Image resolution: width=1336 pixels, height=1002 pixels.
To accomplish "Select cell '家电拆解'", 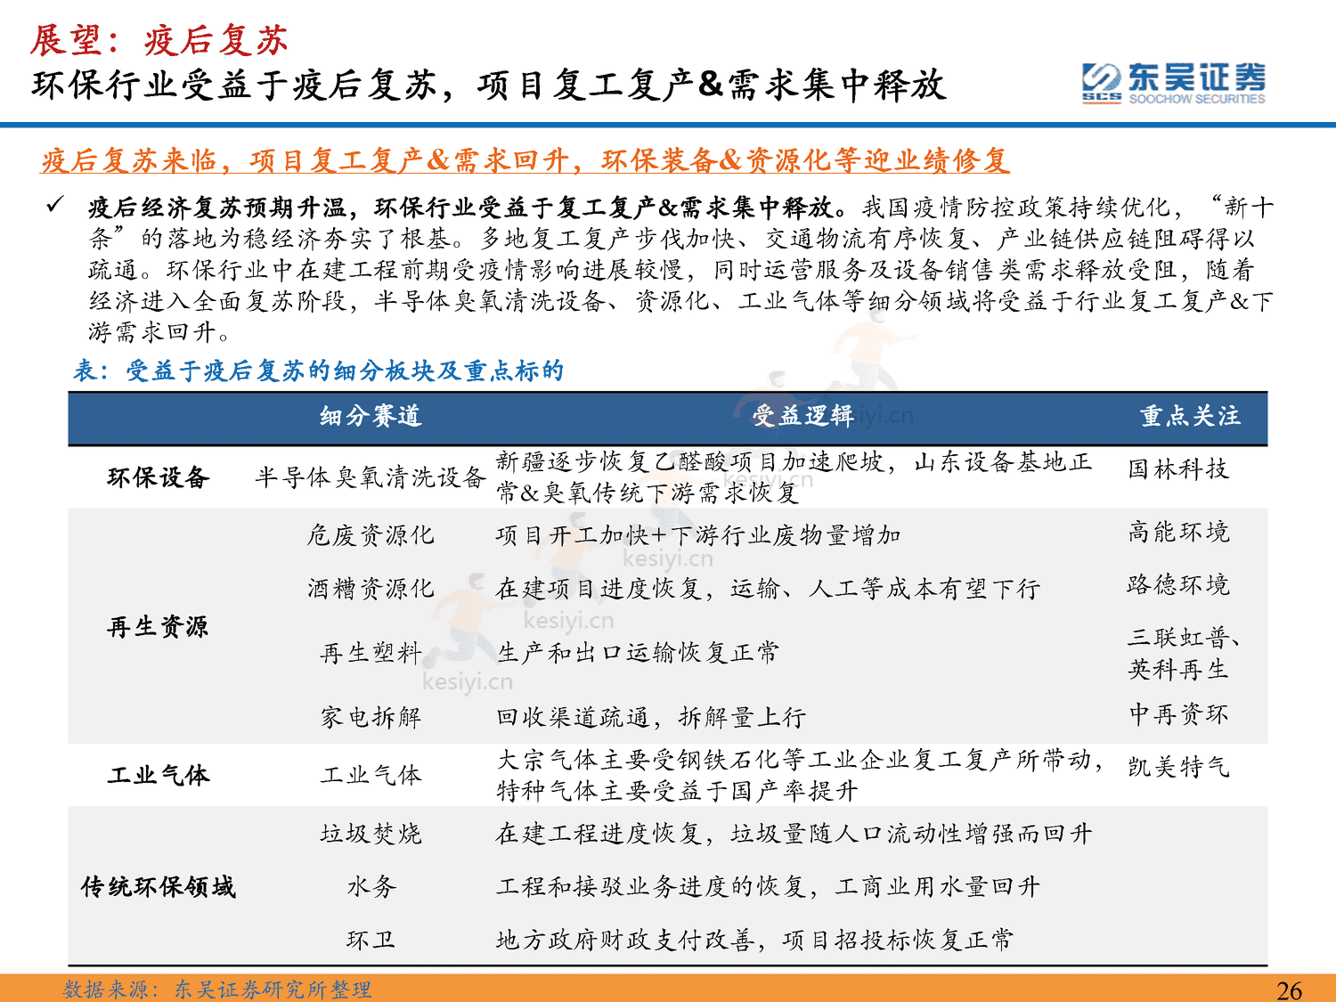I will point(371,717).
